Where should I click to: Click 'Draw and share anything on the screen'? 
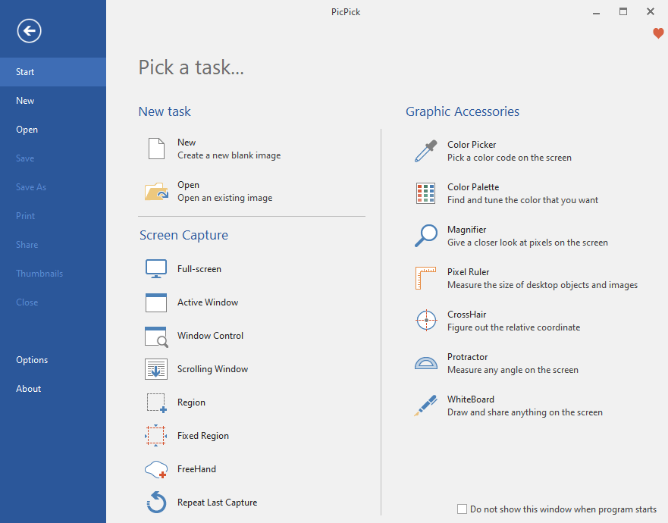click(x=525, y=412)
